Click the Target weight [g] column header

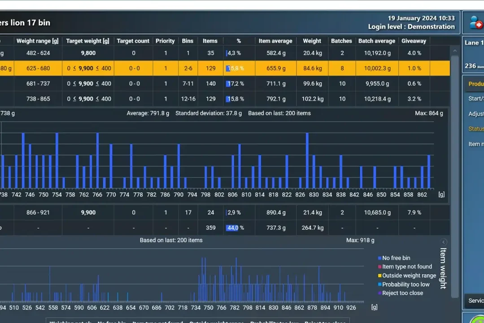[87, 41]
